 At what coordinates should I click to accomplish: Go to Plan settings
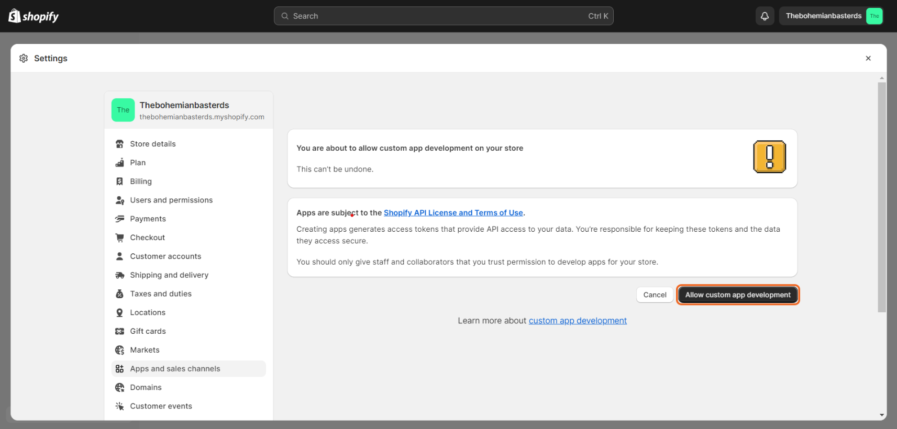point(189,163)
